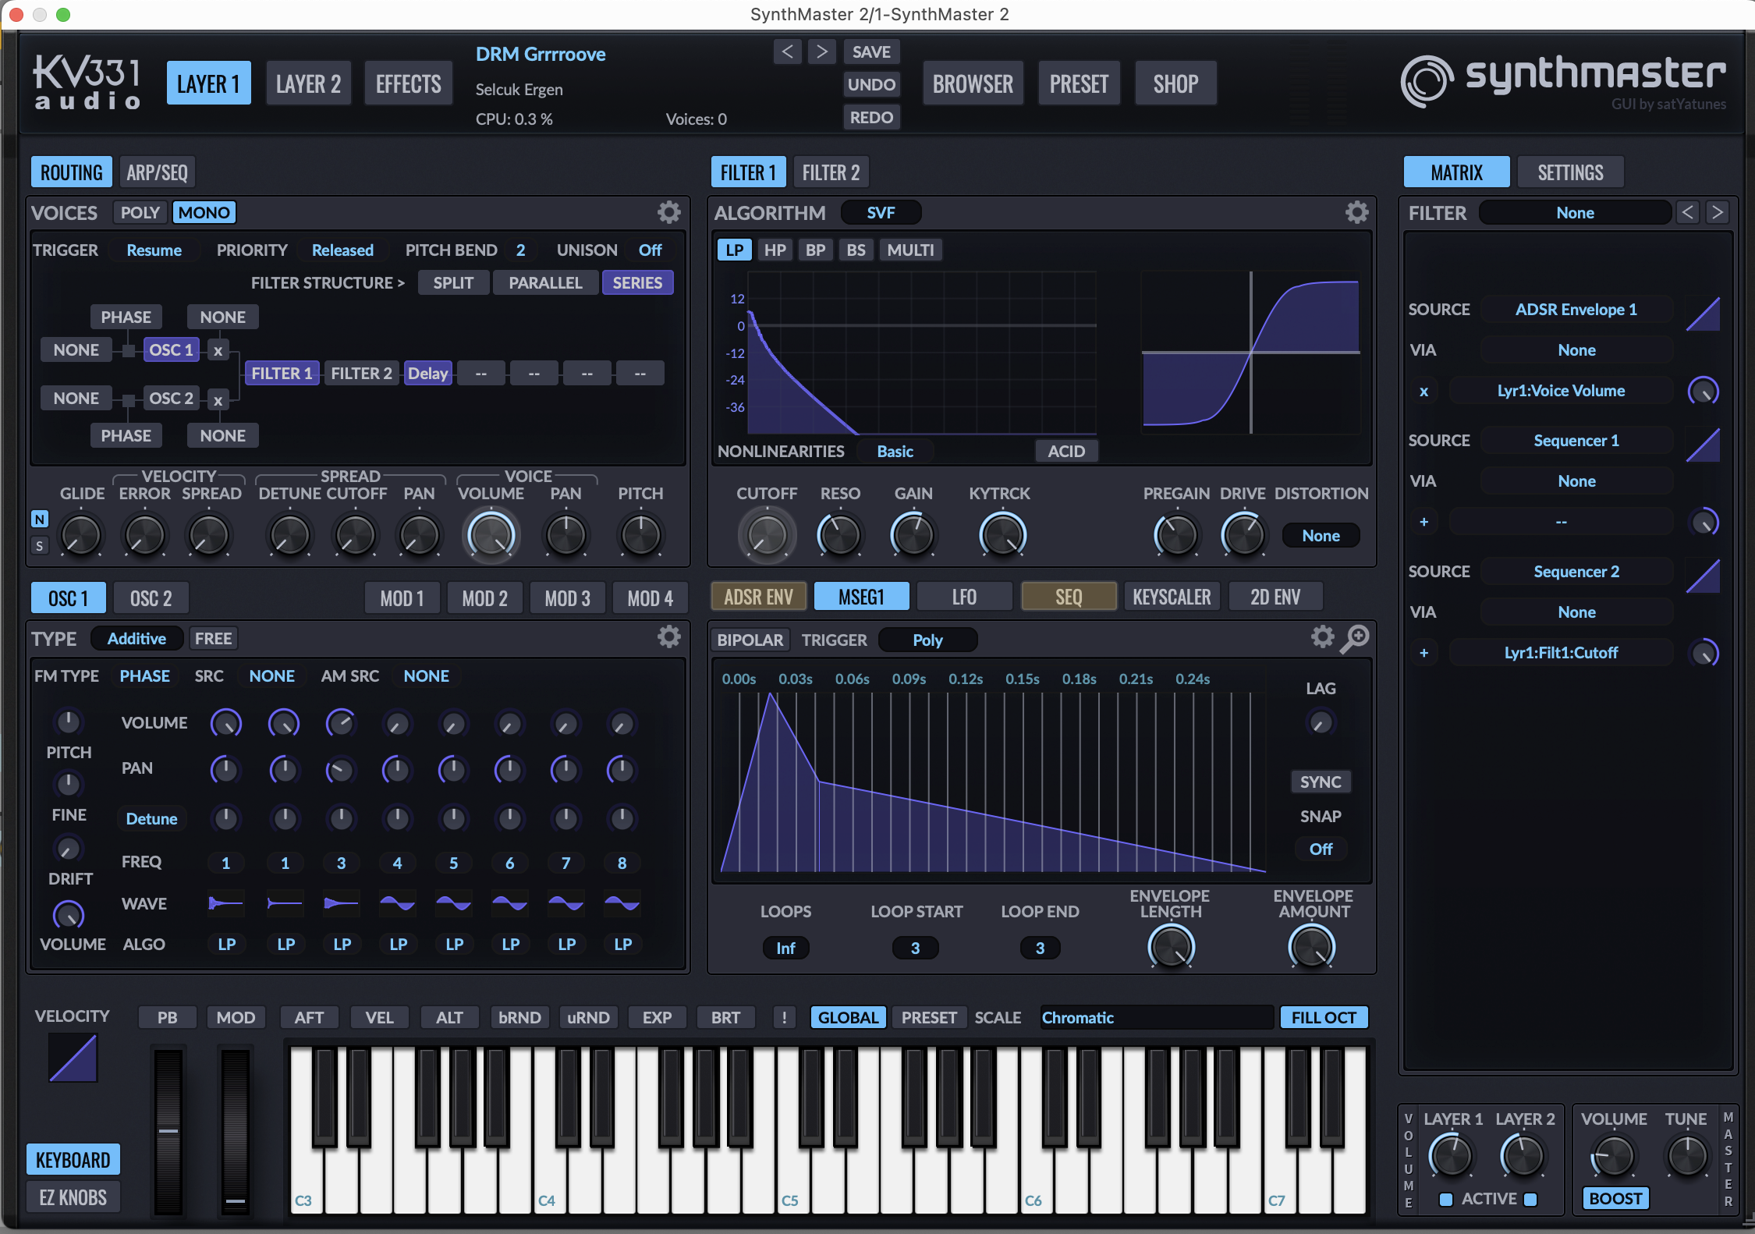Viewport: 1755px width, 1234px height.
Task: Adjust the ENVELOPE AMOUNT knob
Action: [x=1312, y=947]
